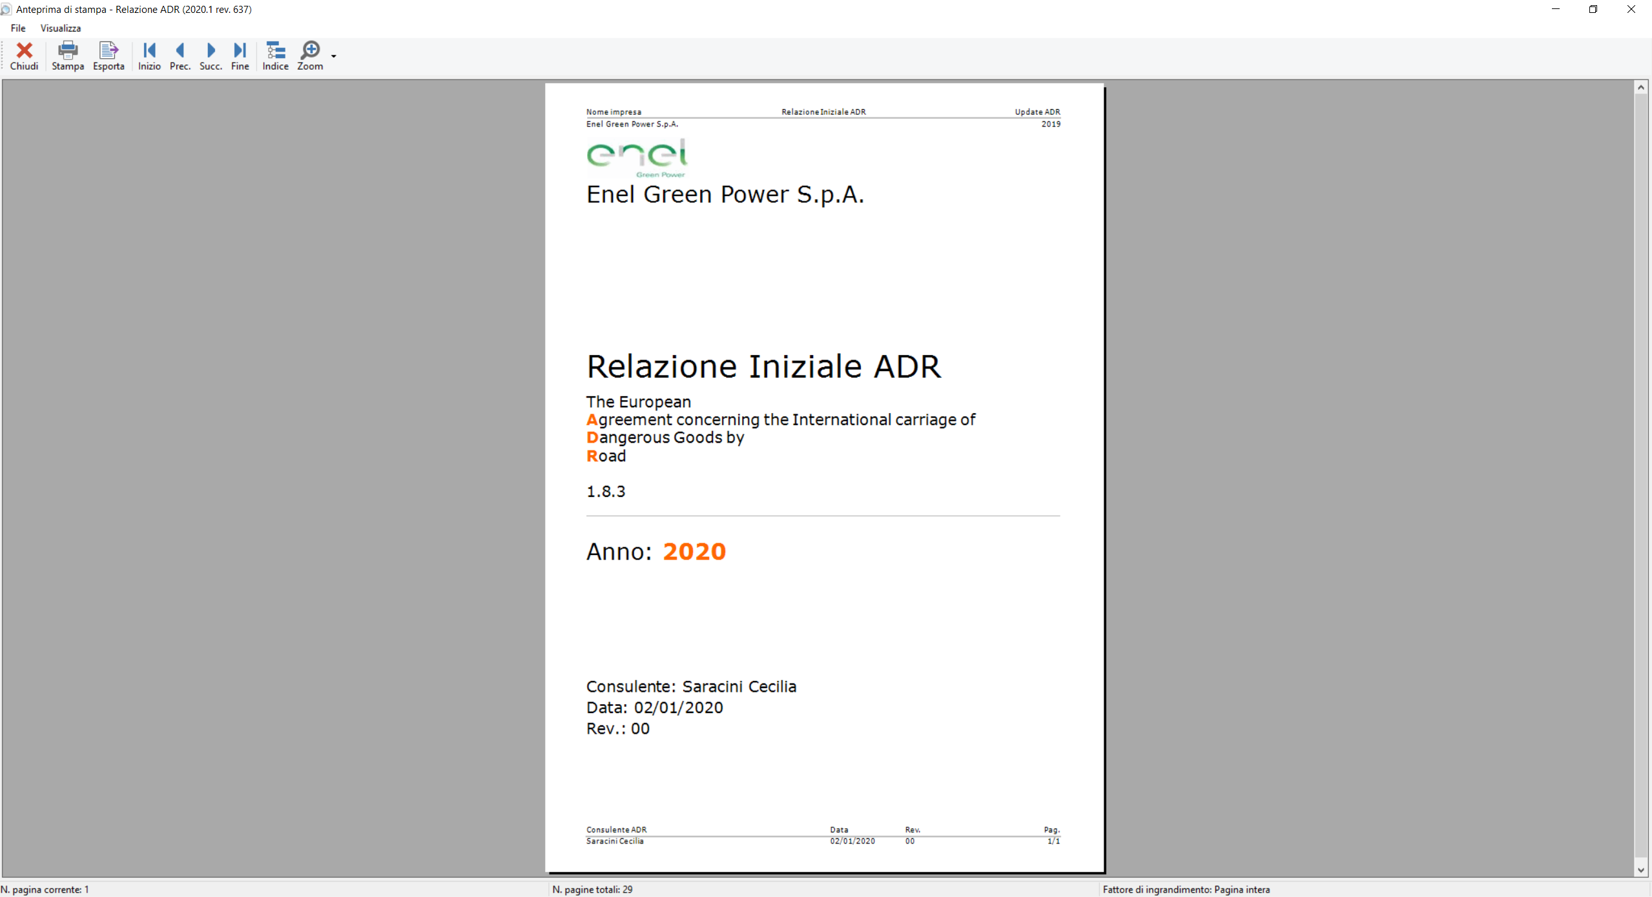Close the window via title bar X
Viewport: 1652px width, 897px height.
pyautogui.click(x=1631, y=9)
